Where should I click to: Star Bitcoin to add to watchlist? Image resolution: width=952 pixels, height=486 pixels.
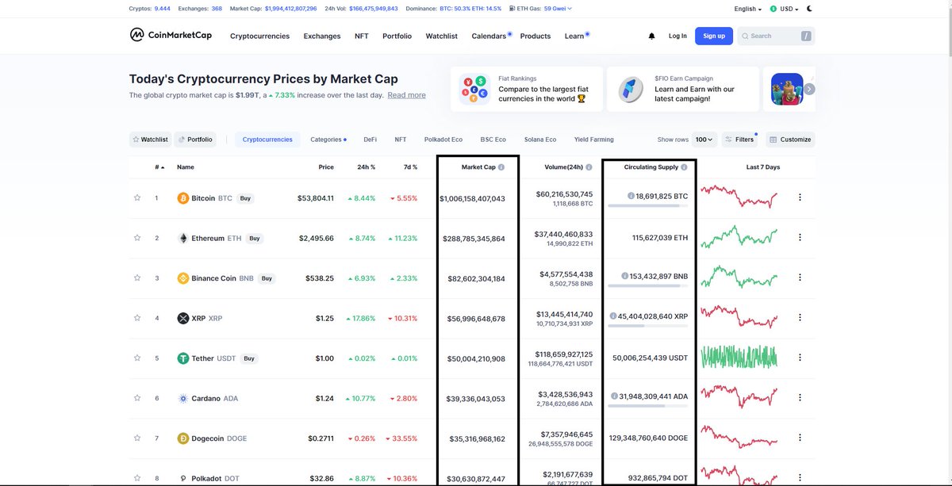click(x=137, y=197)
